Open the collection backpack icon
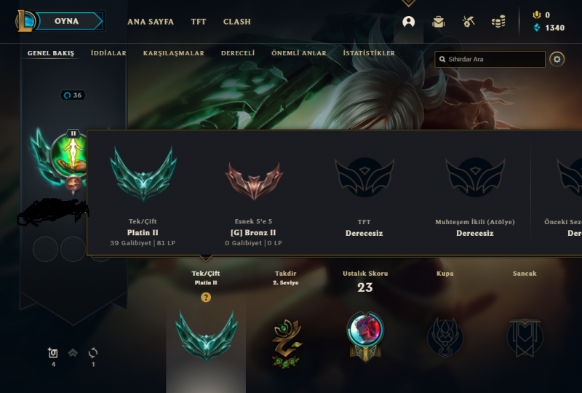Screen dimensions: 582x393 [439, 22]
